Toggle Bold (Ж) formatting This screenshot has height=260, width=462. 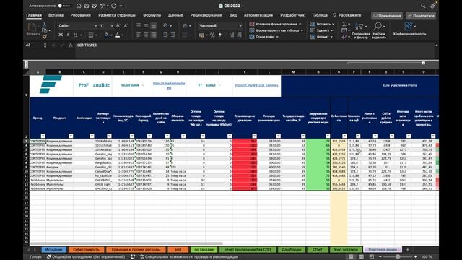point(61,35)
